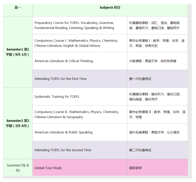Click the 第二次托福考试 cell

pyautogui.click(x=158, y=150)
